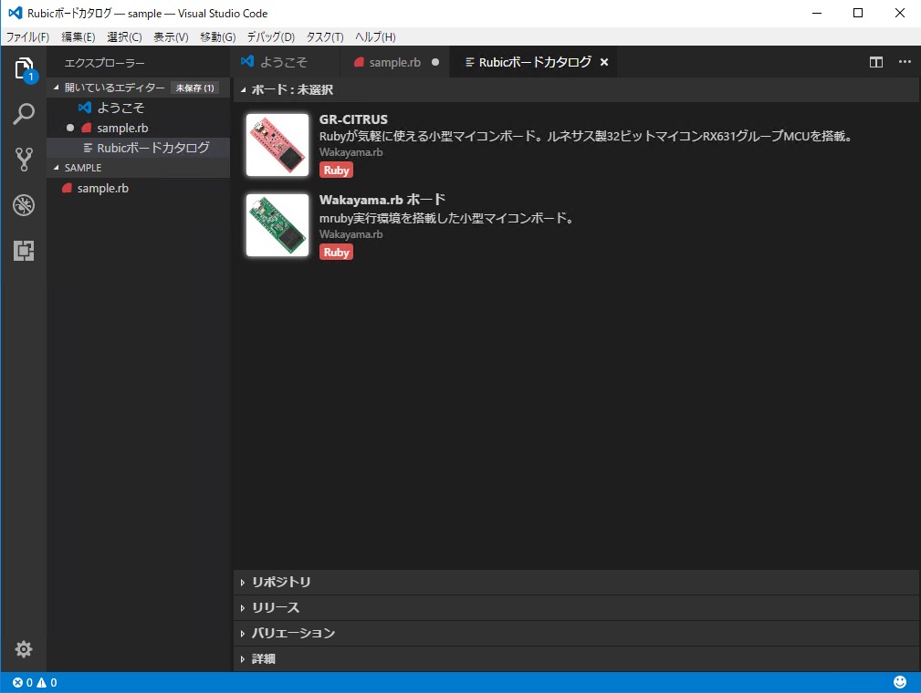921x693 pixels.
Task: Expand the リリース section
Action: coord(576,608)
